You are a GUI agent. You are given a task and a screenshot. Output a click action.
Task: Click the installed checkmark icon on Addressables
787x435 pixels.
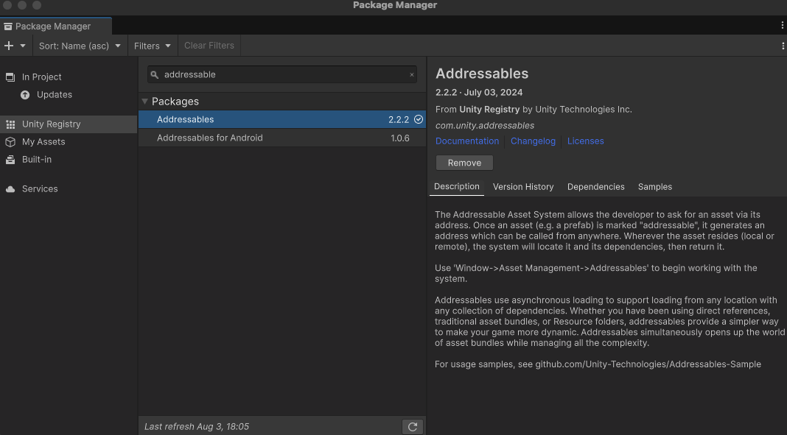(419, 119)
